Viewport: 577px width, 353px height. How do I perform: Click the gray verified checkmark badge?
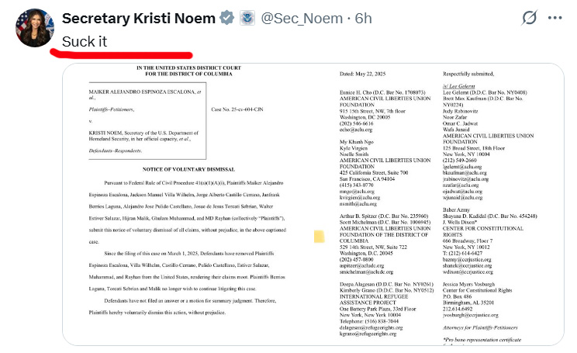pyautogui.click(x=229, y=18)
